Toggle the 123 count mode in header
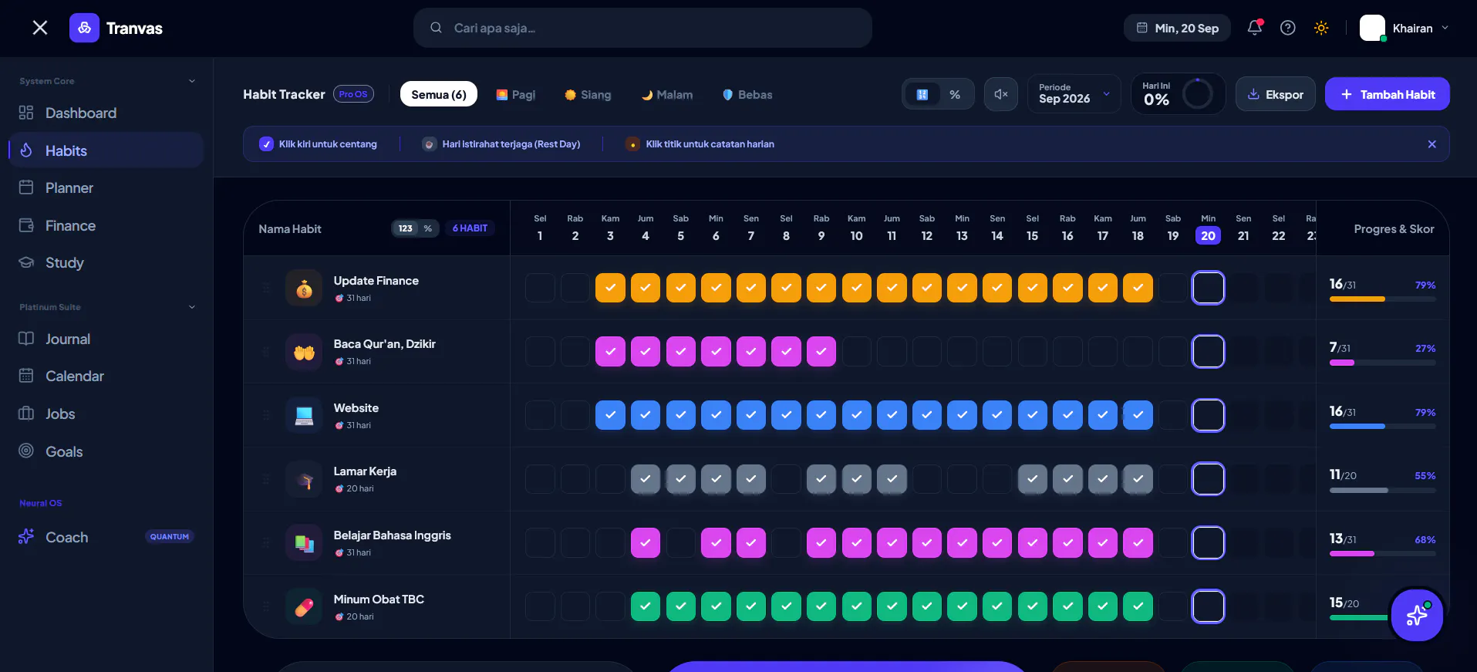This screenshot has width=1477, height=672. 405,228
